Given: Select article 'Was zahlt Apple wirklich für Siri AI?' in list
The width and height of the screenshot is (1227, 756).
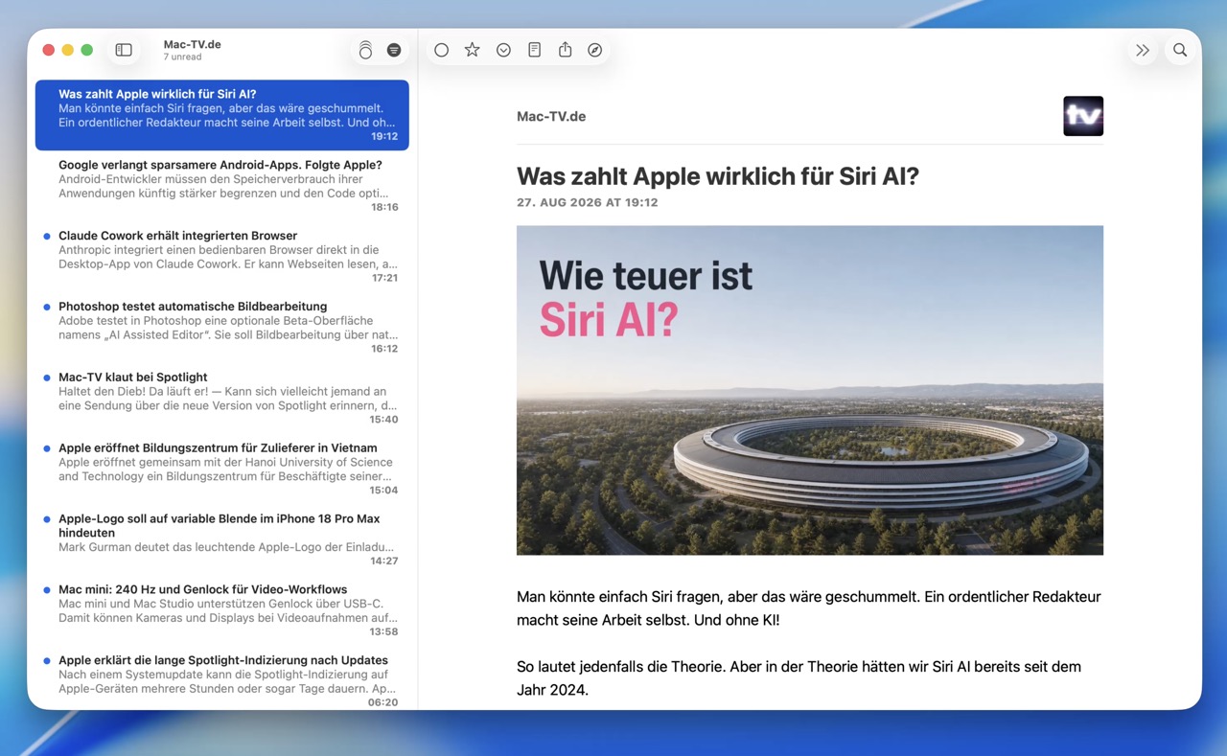Looking at the screenshot, I should [222, 115].
